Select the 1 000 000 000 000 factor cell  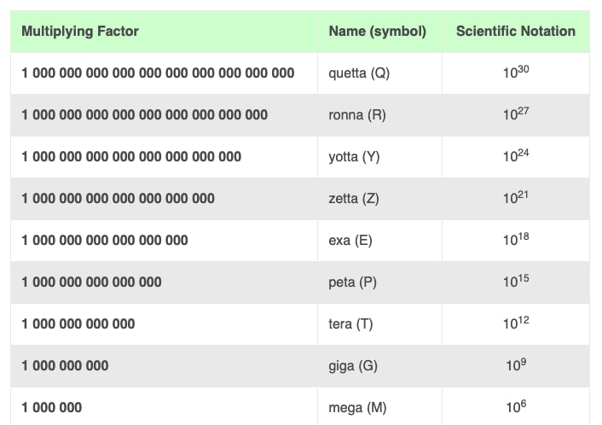78,324
